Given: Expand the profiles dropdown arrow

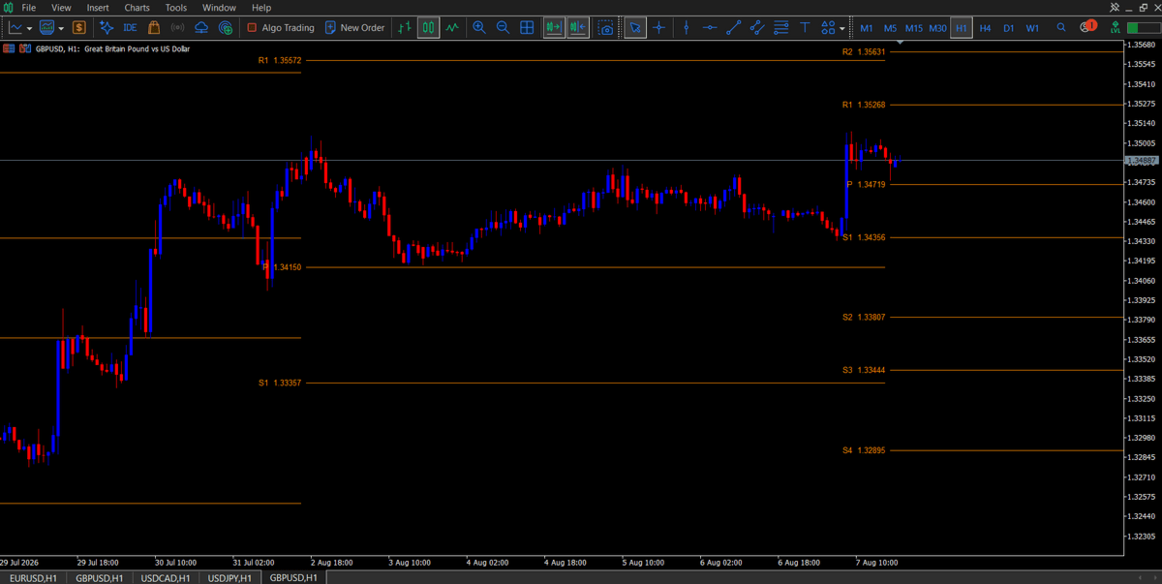Looking at the screenshot, I should pos(61,28).
